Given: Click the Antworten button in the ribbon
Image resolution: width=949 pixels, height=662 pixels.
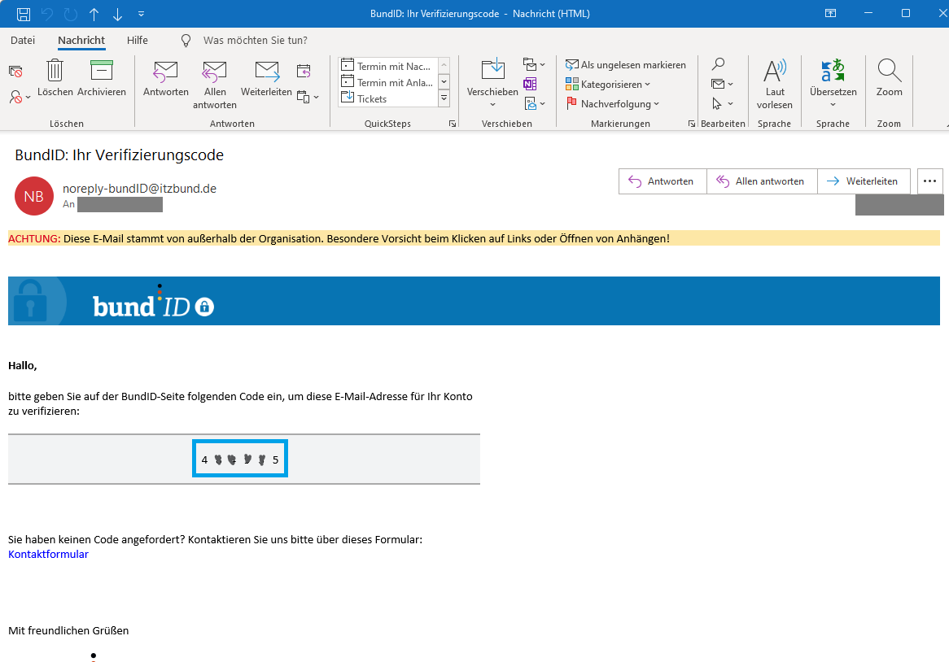Looking at the screenshot, I should [x=166, y=79].
